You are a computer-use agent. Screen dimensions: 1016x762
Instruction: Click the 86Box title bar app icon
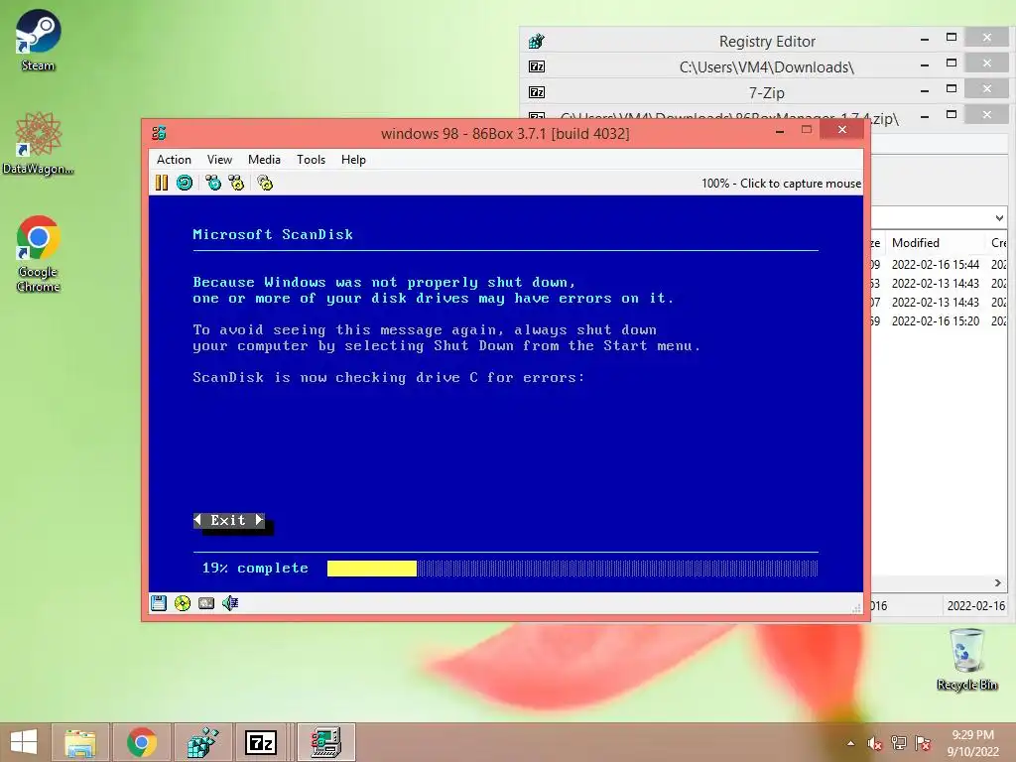tap(159, 133)
